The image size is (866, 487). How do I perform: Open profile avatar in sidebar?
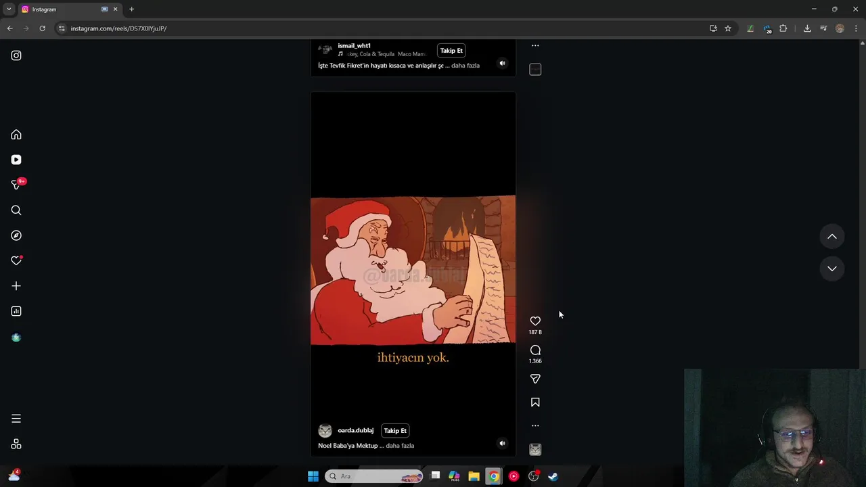point(16,338)
